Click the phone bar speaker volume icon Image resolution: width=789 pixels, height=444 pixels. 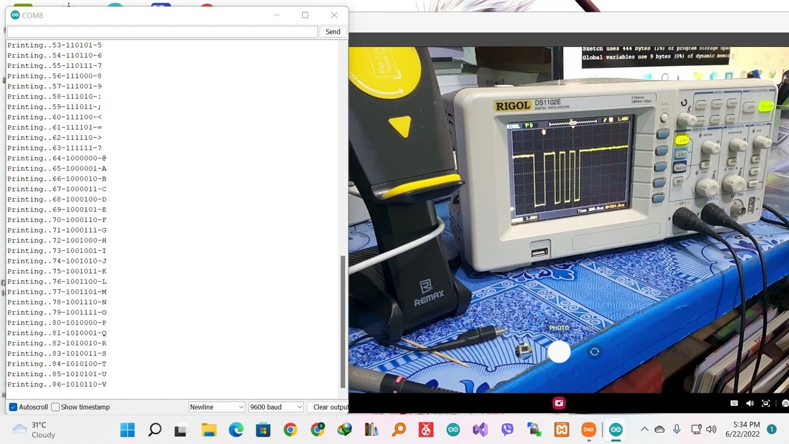click(750, 403)
